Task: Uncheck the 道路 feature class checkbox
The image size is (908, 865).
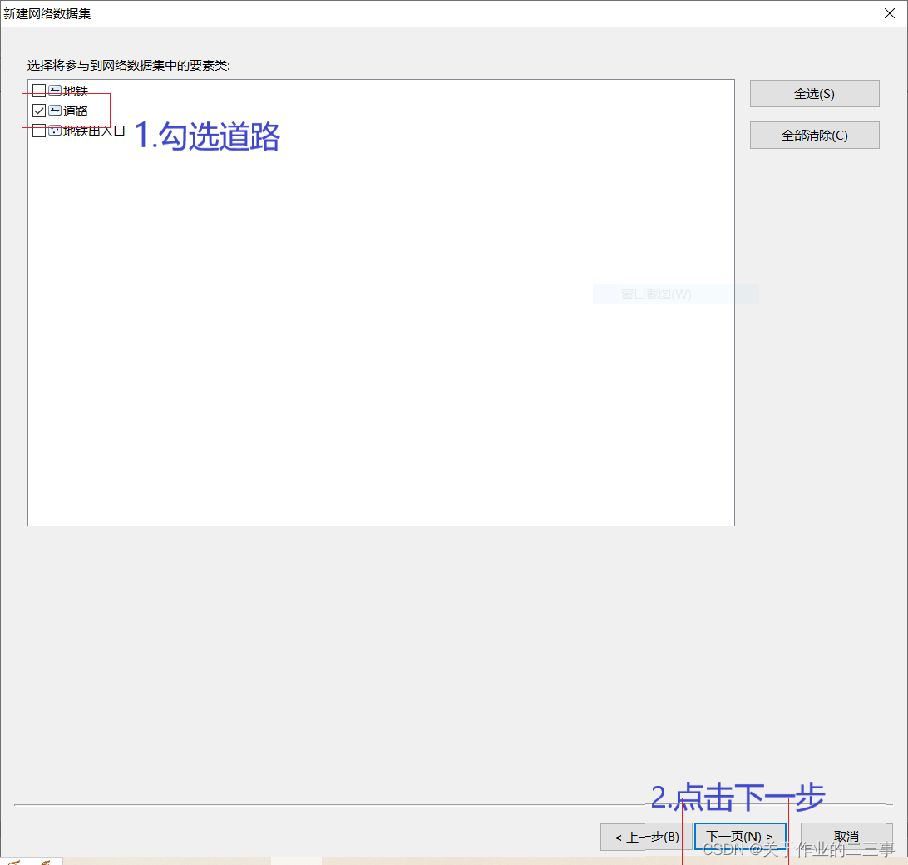Action: [38, 110]
